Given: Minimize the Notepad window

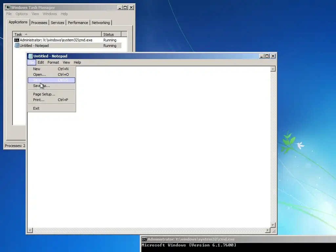Looking at the screenshot, I should pos(262,56).
